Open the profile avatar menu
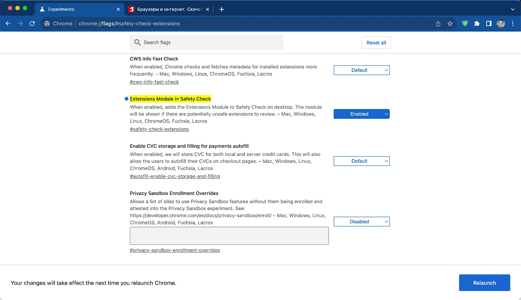This screenshot has height=300, width=521. pos(501,24)
